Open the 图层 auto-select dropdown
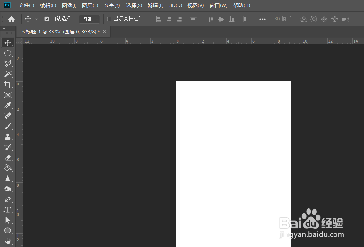 (x=90, y=19)
